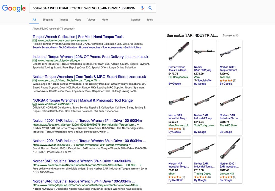This screenshot has width=275, height=191.
Task: Click the Special offer label on Zoro
Action: (204, 81)
